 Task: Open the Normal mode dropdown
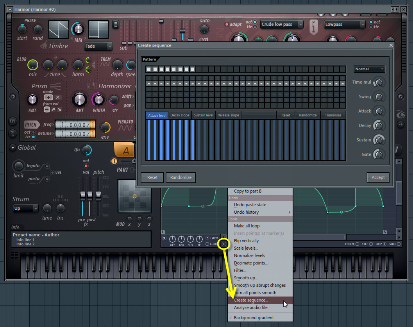369,69
